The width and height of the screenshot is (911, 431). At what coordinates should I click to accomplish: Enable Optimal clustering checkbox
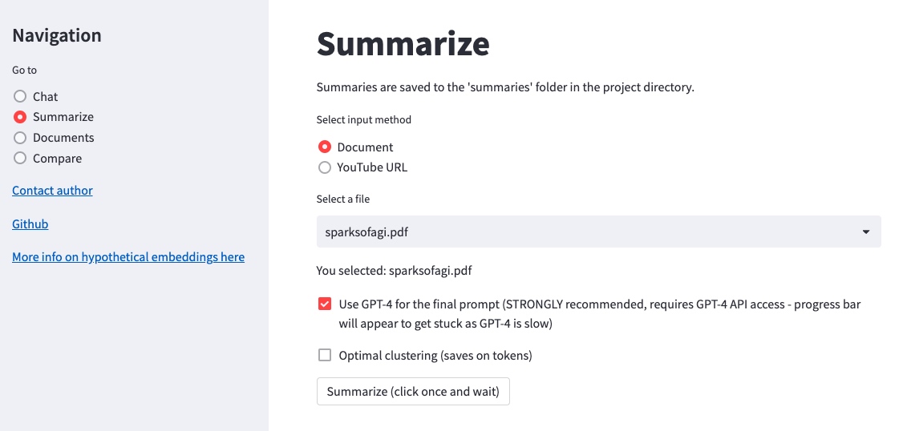click(x=325, y=355)
